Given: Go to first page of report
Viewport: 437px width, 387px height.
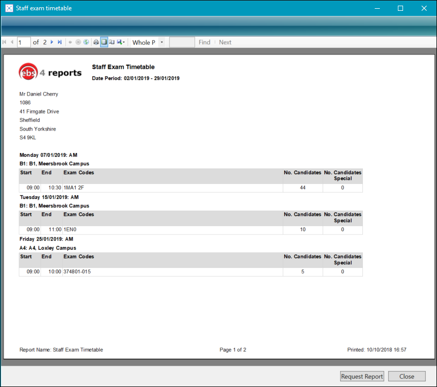Looking at the screenshot, I should (x=5, y=42).
